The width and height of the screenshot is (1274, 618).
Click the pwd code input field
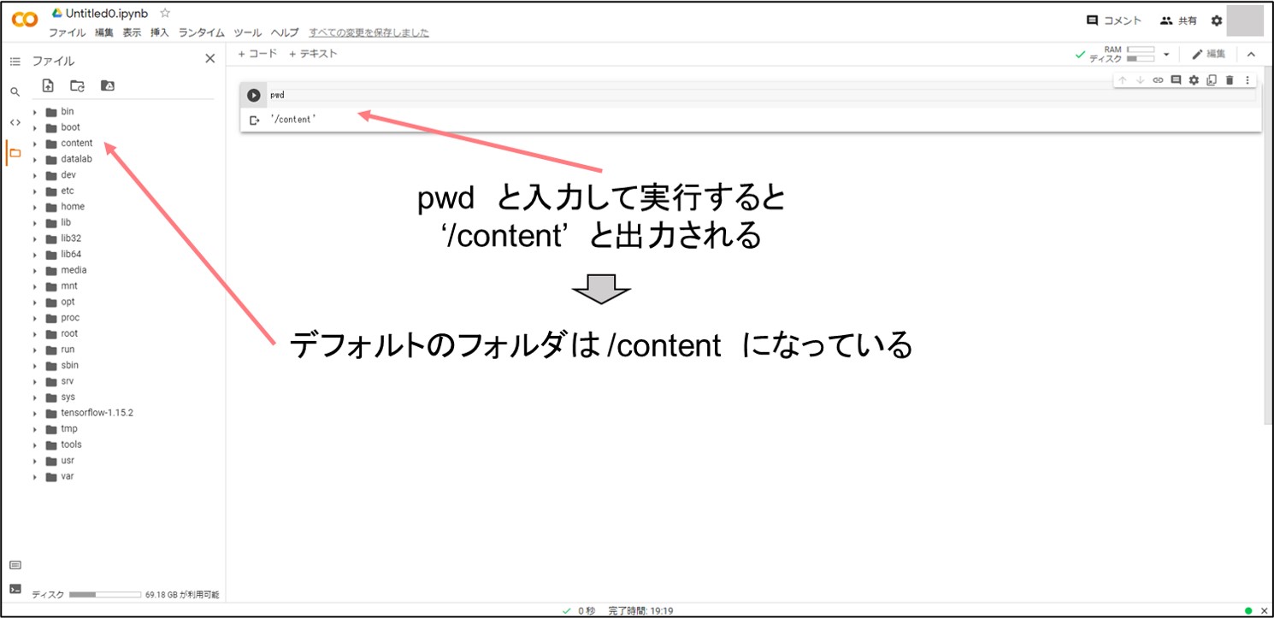coord(761,95)
